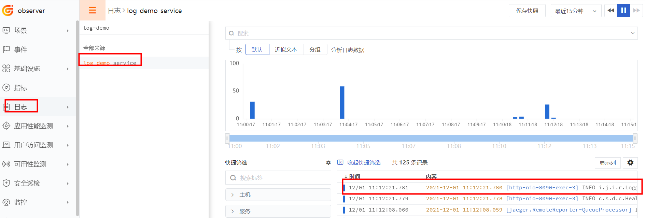Click the sidebar vertical scrollbar
This screenshot has height=218, width=645.
pos(78,118)
